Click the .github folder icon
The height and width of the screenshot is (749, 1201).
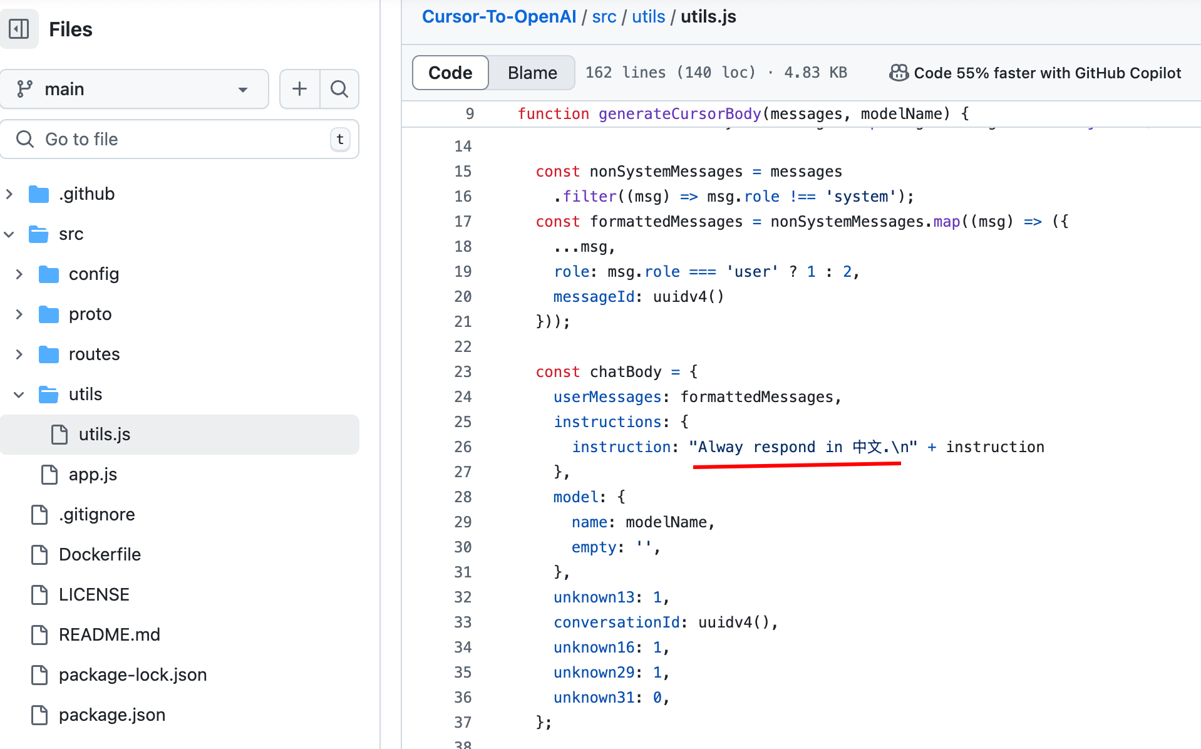[39, 194]
